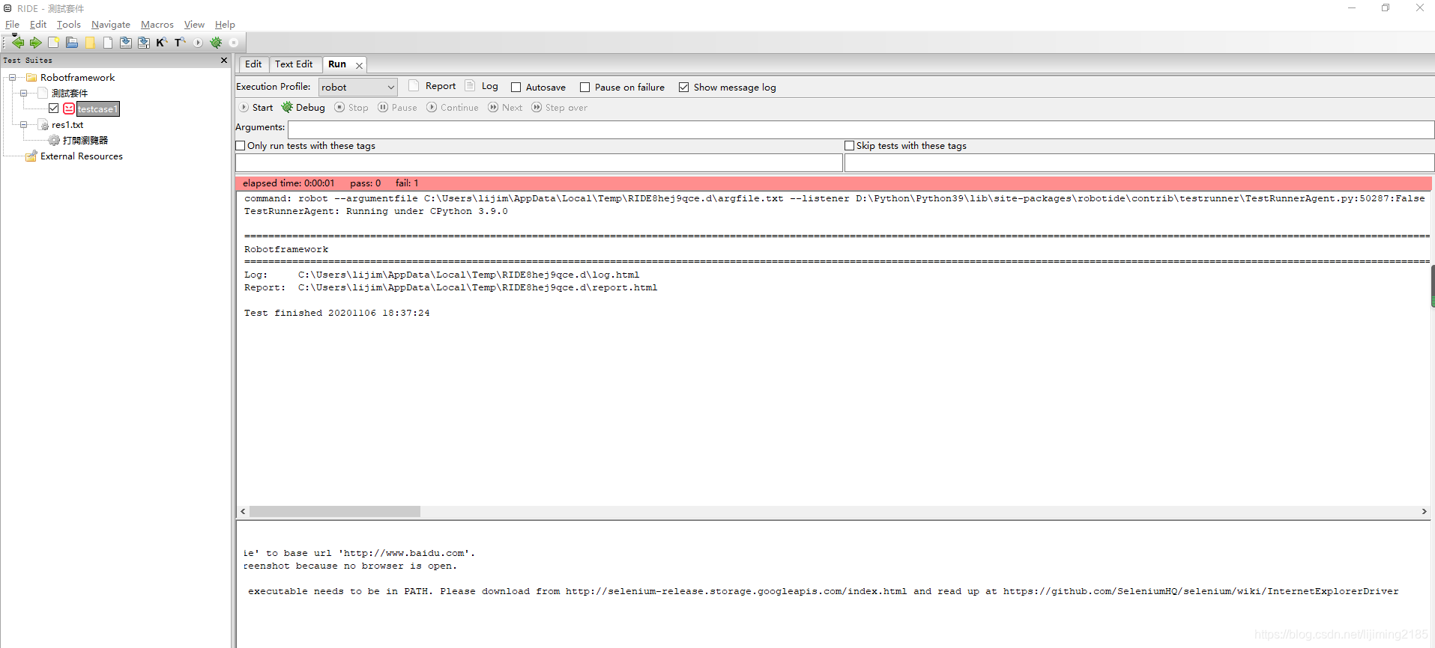Open Search Tests (T) tool

pyautogui.click(x=180, y=43)
